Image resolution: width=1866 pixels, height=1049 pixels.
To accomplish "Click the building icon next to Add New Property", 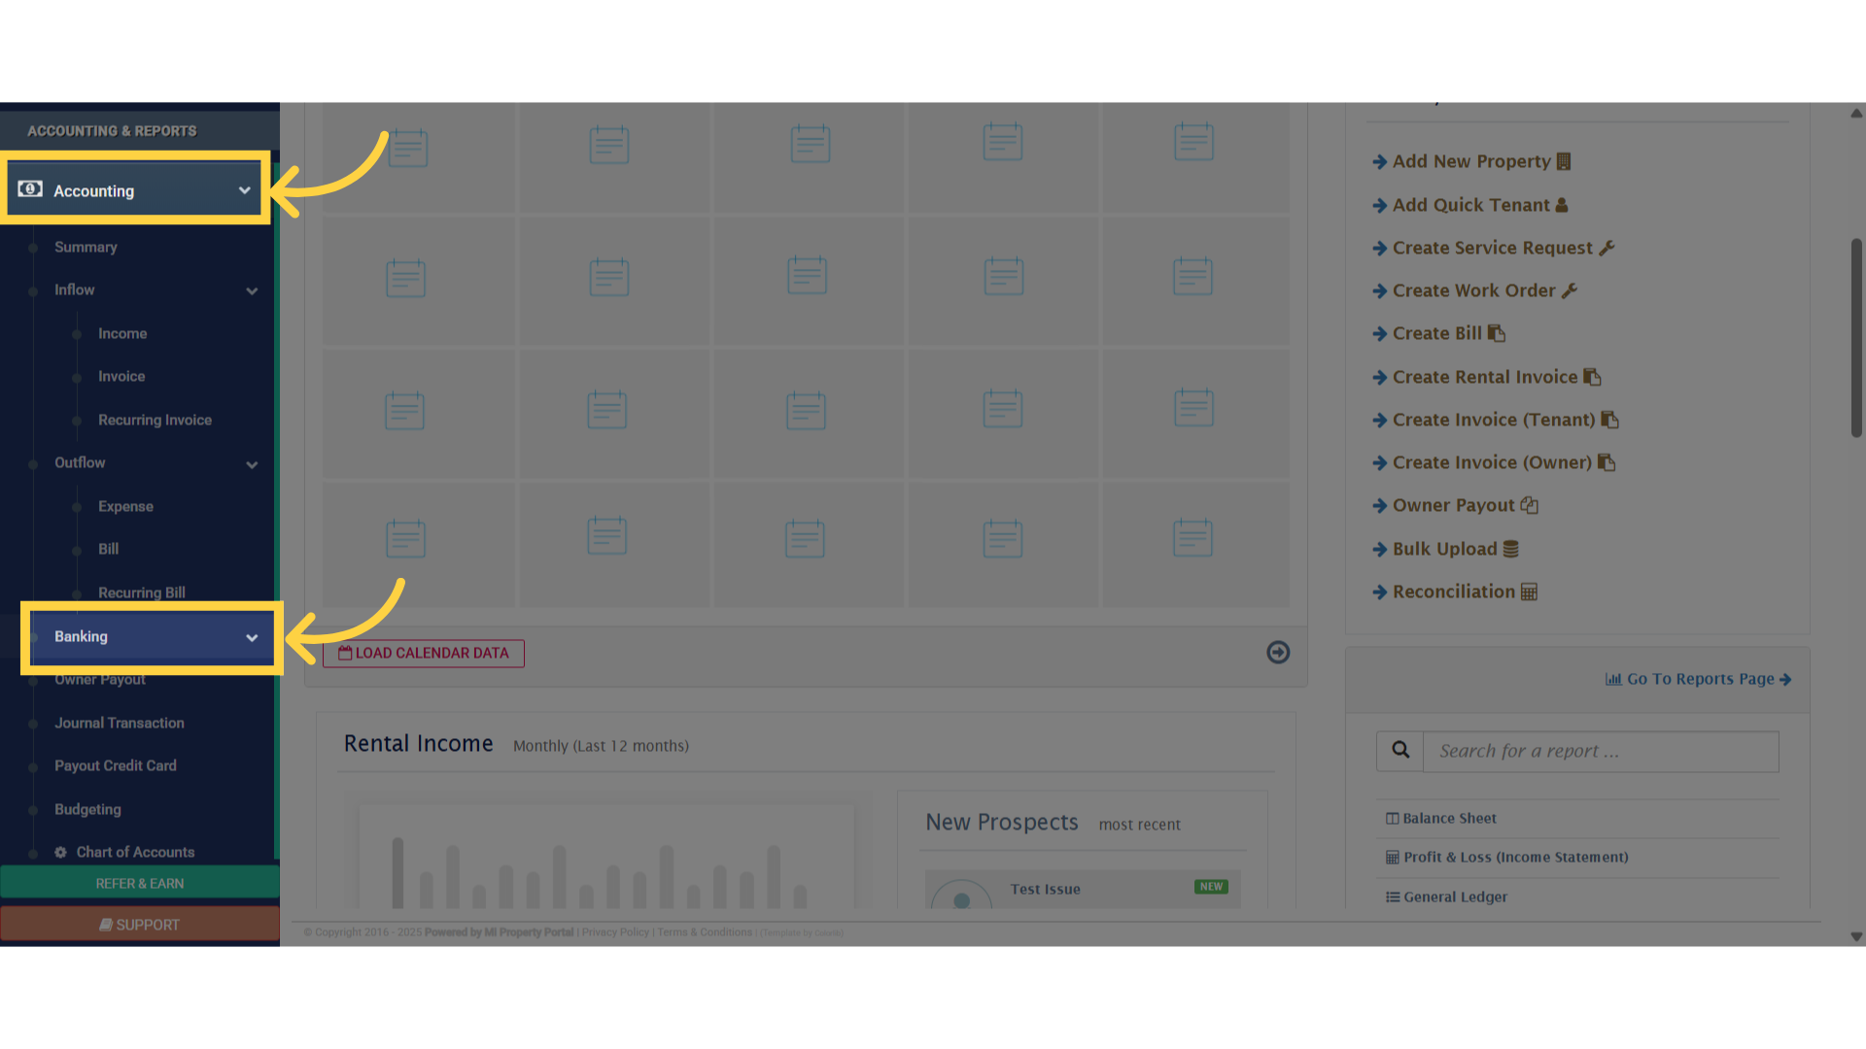I will coord(1564,161).
